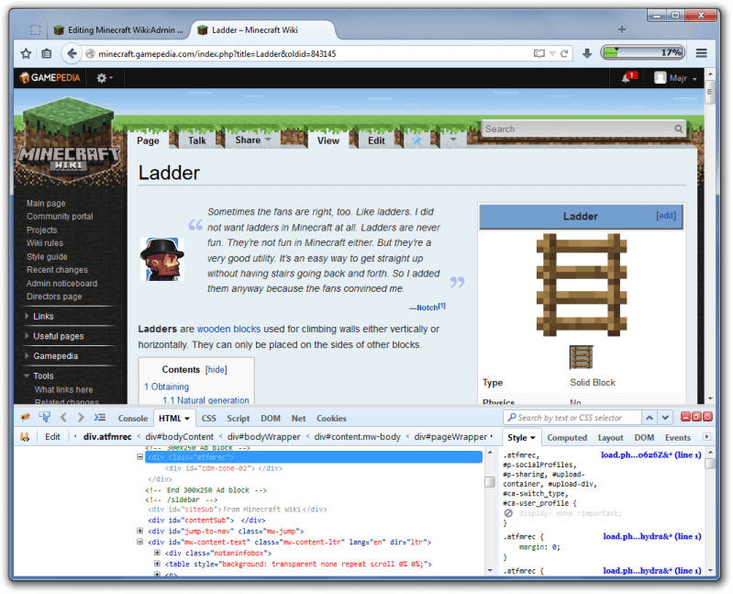Switch to Firebug Net panel

[x=298, y=418]
